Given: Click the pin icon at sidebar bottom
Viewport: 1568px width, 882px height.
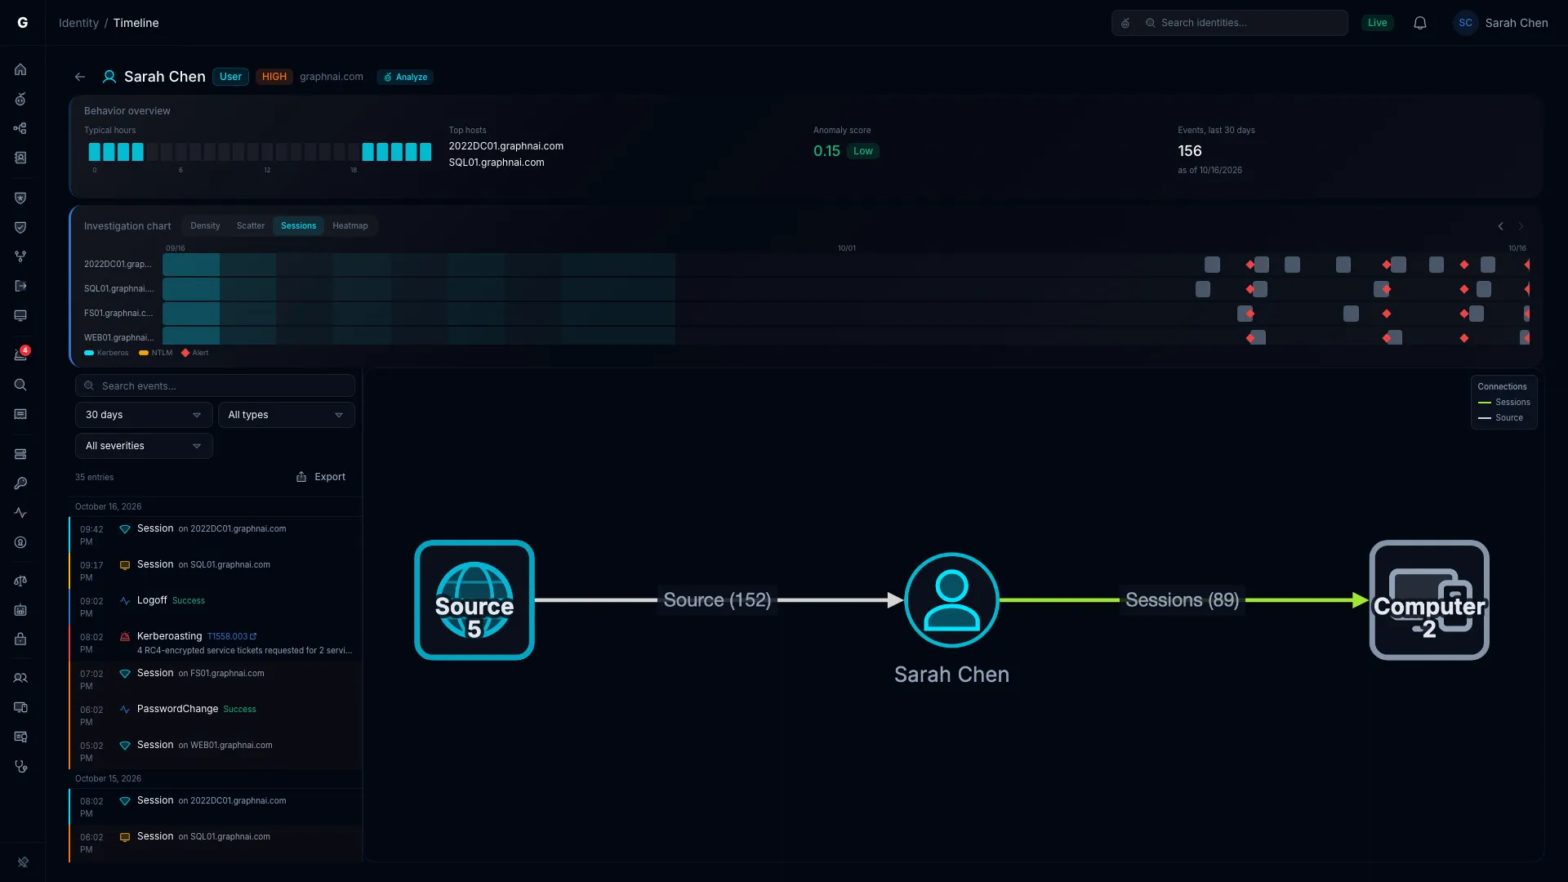Looking at the screenshot, I should (23, 862).
